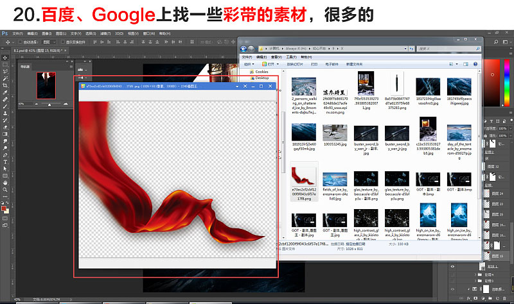The height and width of the screenshot is (304, 514).
Task: Click 打印 in Explorer toolbar
Action: point(314,64)
